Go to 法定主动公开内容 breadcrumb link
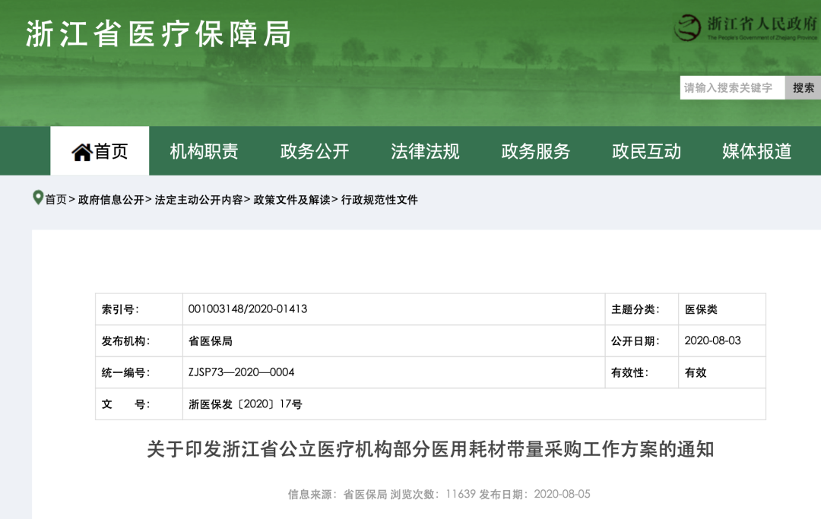The width and height of the screenshot is (821, 519). coord(198,200)
